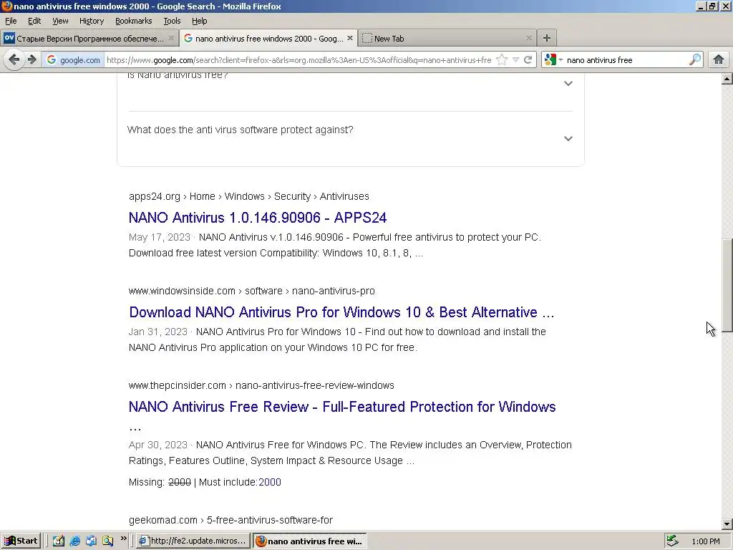Click the vertical scrollbar down arrow
Image resolution: width=733 pixels, height=550 pixels.
point(727,524)
